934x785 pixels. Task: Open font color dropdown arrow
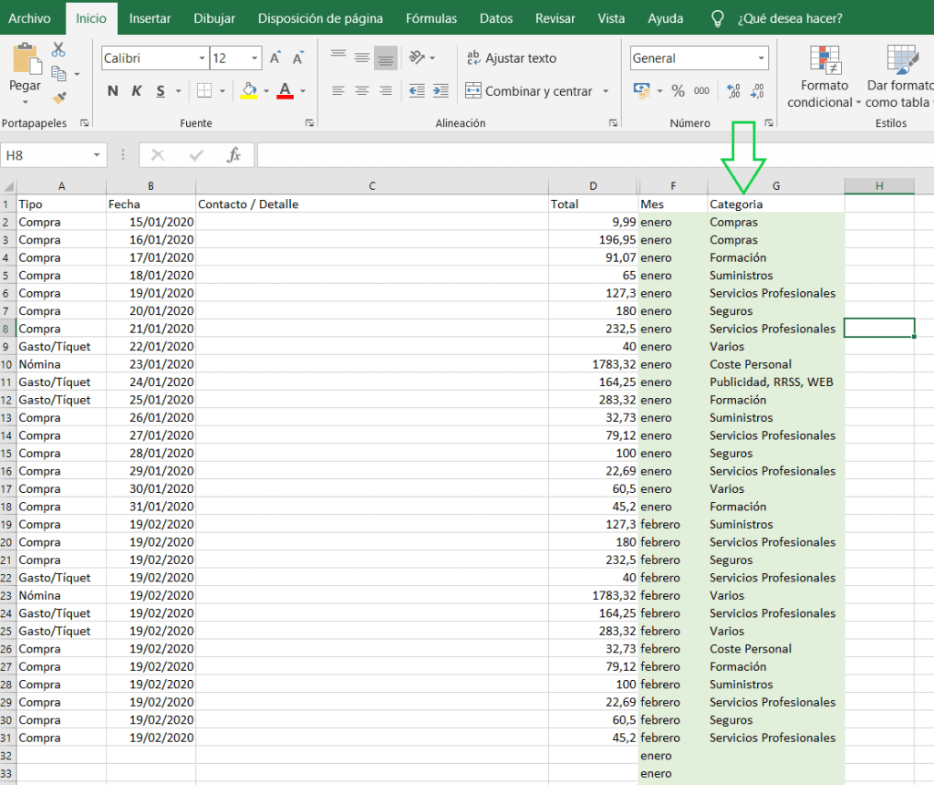pyautogui.click(x=303, y=91)
